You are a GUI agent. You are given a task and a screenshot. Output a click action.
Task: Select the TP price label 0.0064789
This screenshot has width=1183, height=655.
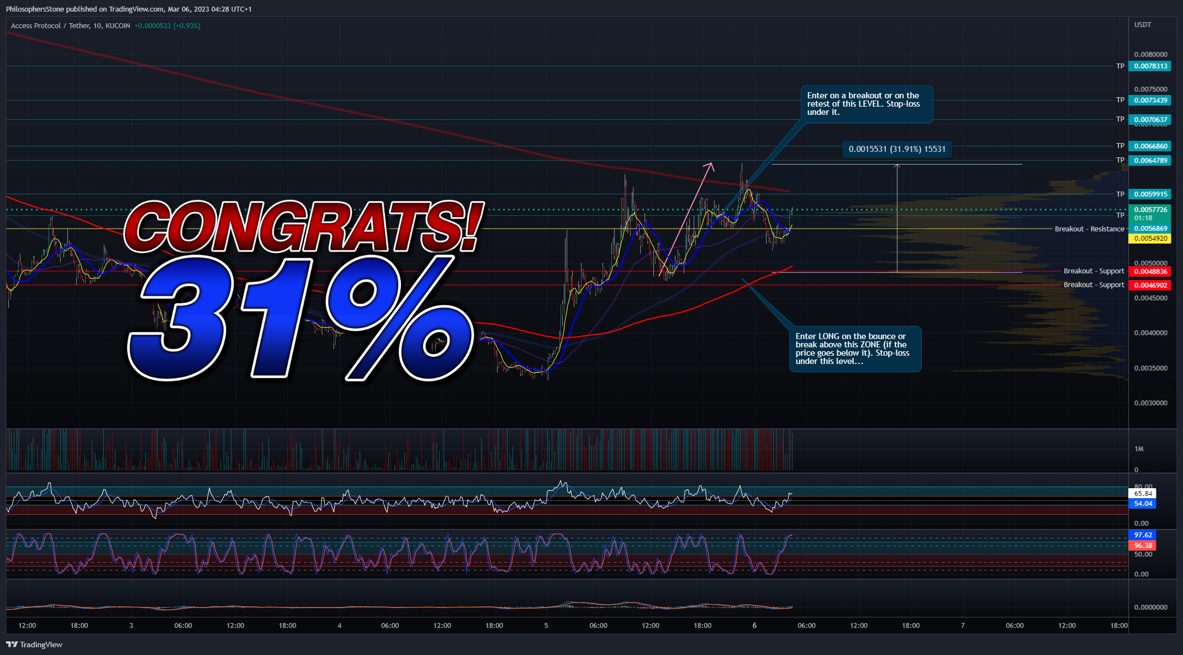[1150, 161]
